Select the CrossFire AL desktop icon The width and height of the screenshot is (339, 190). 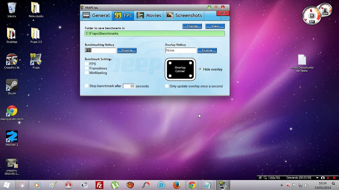pos(12,61)
